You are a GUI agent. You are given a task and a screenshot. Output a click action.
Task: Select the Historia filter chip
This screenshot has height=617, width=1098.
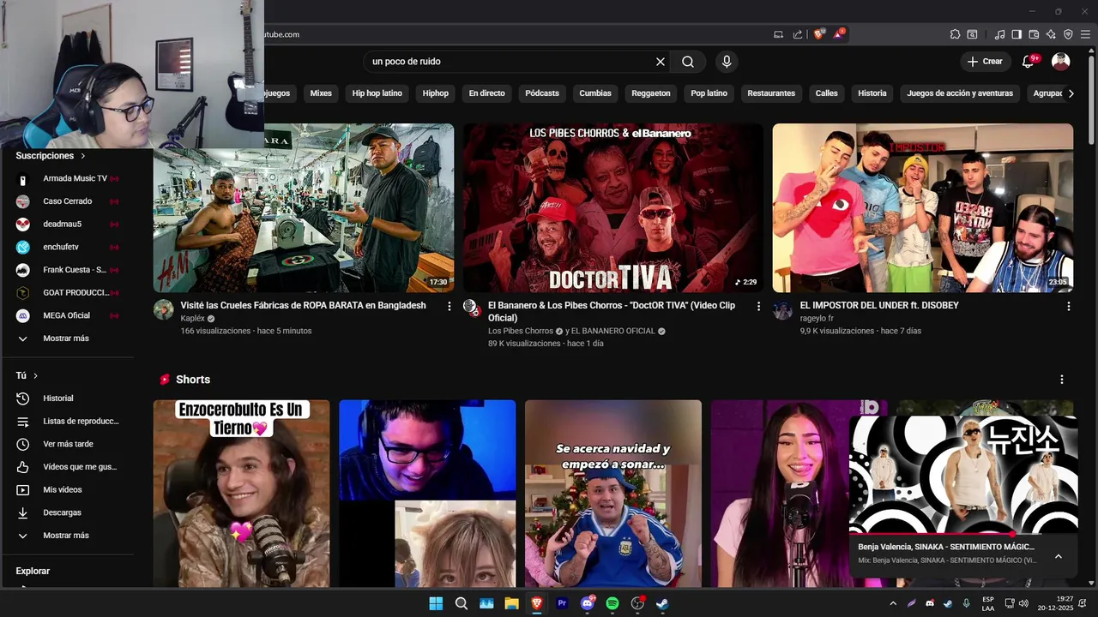click(x=872, y=93)
